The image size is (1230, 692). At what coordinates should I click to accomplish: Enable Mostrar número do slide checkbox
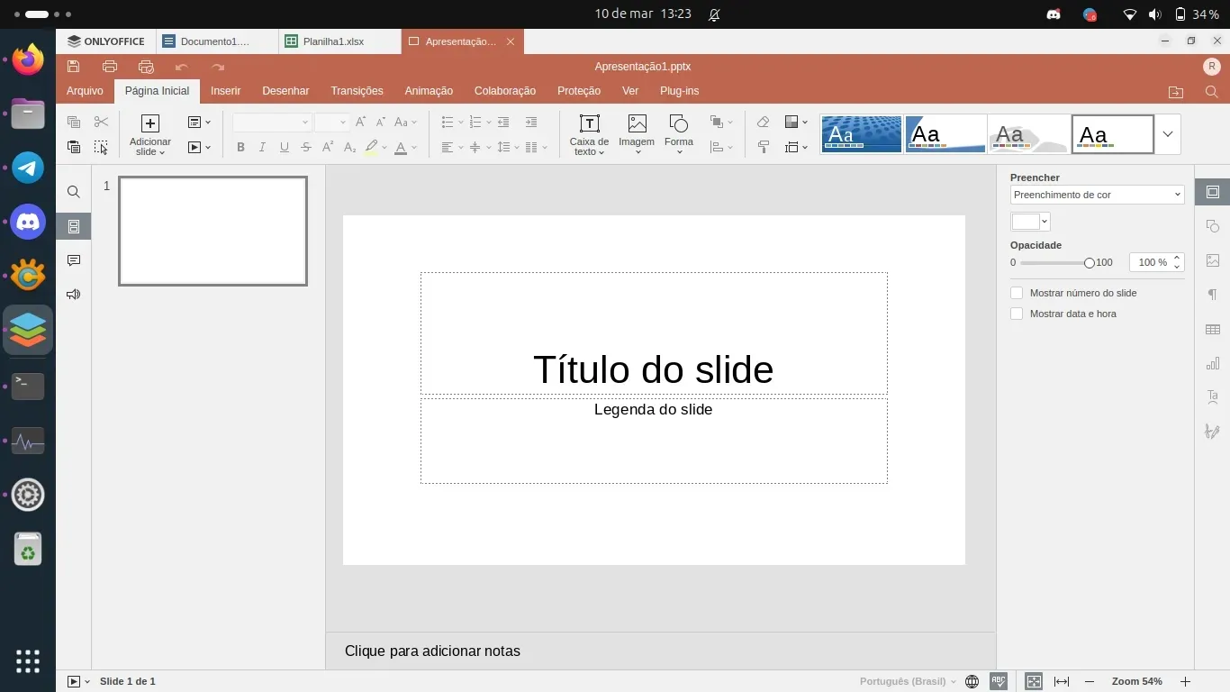click(x=1017, y=293)
